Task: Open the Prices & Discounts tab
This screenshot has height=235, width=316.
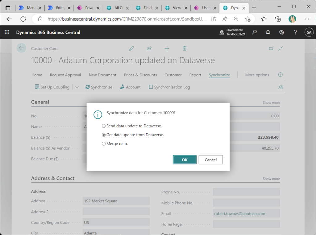Action: 140,75
